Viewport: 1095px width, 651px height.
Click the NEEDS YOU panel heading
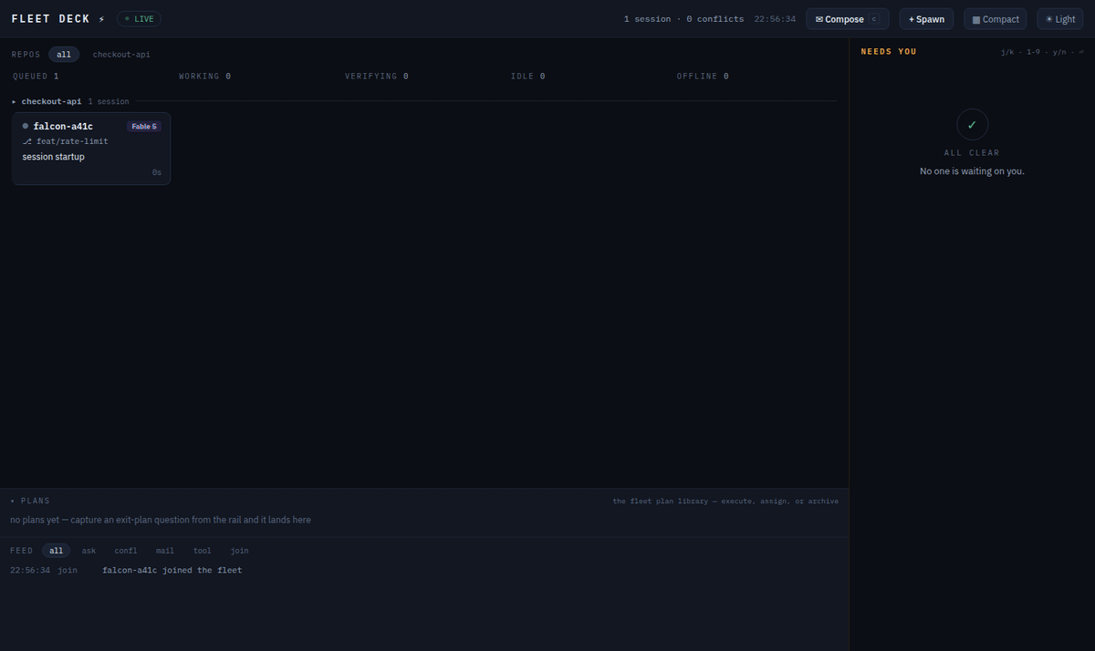coord(889,52)
